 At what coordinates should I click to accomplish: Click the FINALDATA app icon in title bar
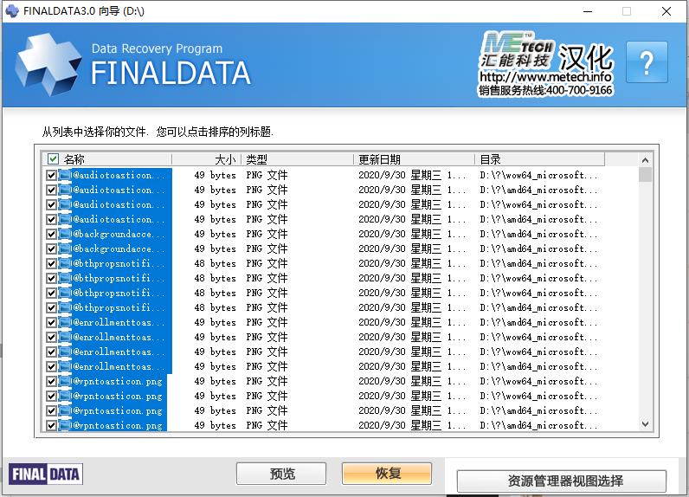[12, 11]
